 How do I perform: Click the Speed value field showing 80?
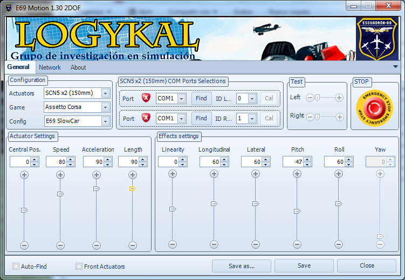(56, 162)
